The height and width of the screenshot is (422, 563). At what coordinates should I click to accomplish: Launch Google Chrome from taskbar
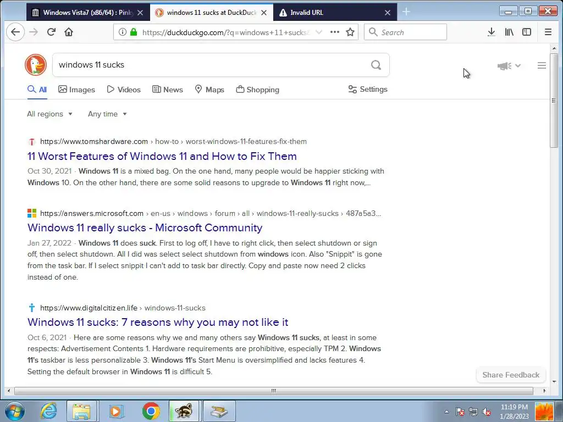[x=151, y=411]
